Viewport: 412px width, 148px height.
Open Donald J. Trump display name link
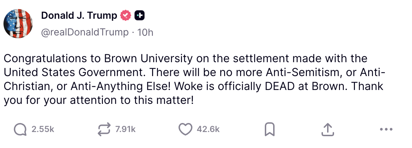[79, 16]
